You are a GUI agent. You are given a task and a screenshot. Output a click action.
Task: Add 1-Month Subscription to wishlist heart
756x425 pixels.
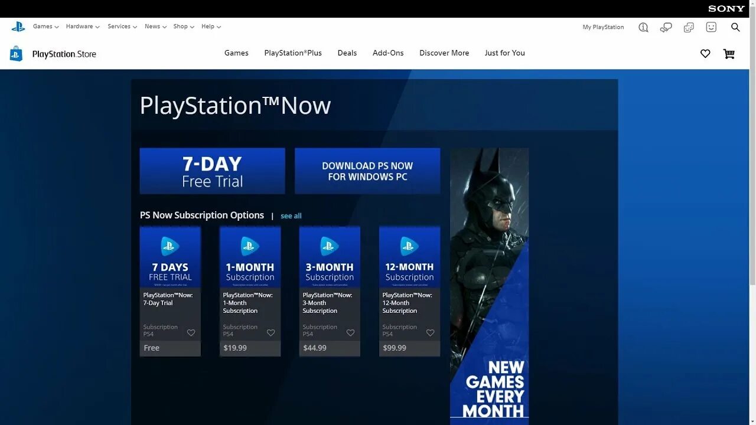(271, 333)
